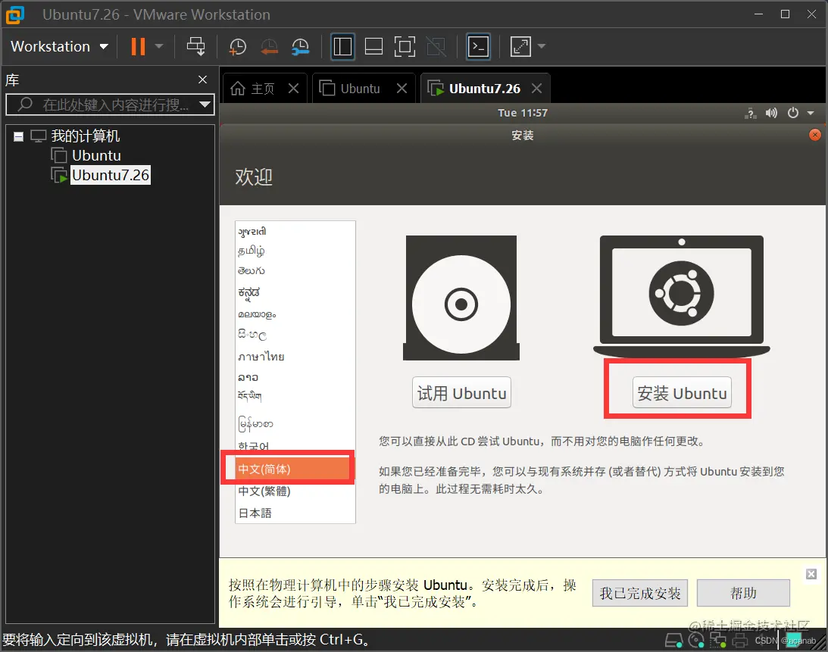Screen dimensions: 828x652
Task: Click the 安装 Ubuntu button
Action: 682,393
